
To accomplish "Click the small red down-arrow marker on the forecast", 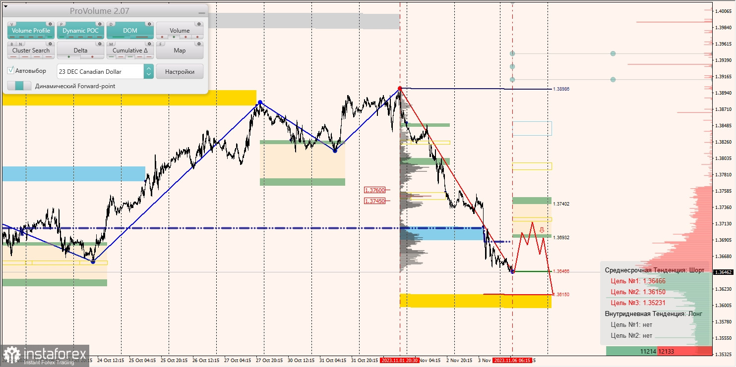I will tap(542, 230).
